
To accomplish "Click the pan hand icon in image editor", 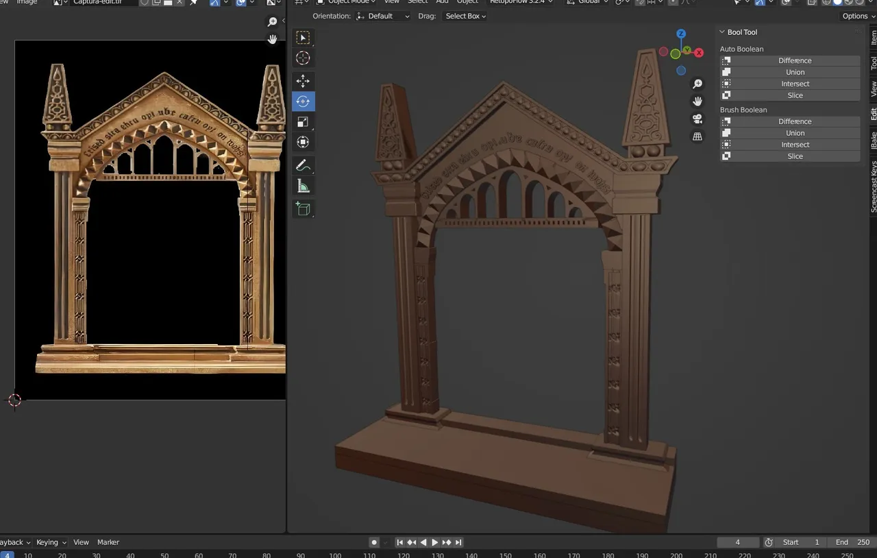I will pyautogui.click(x=273, y=39).
